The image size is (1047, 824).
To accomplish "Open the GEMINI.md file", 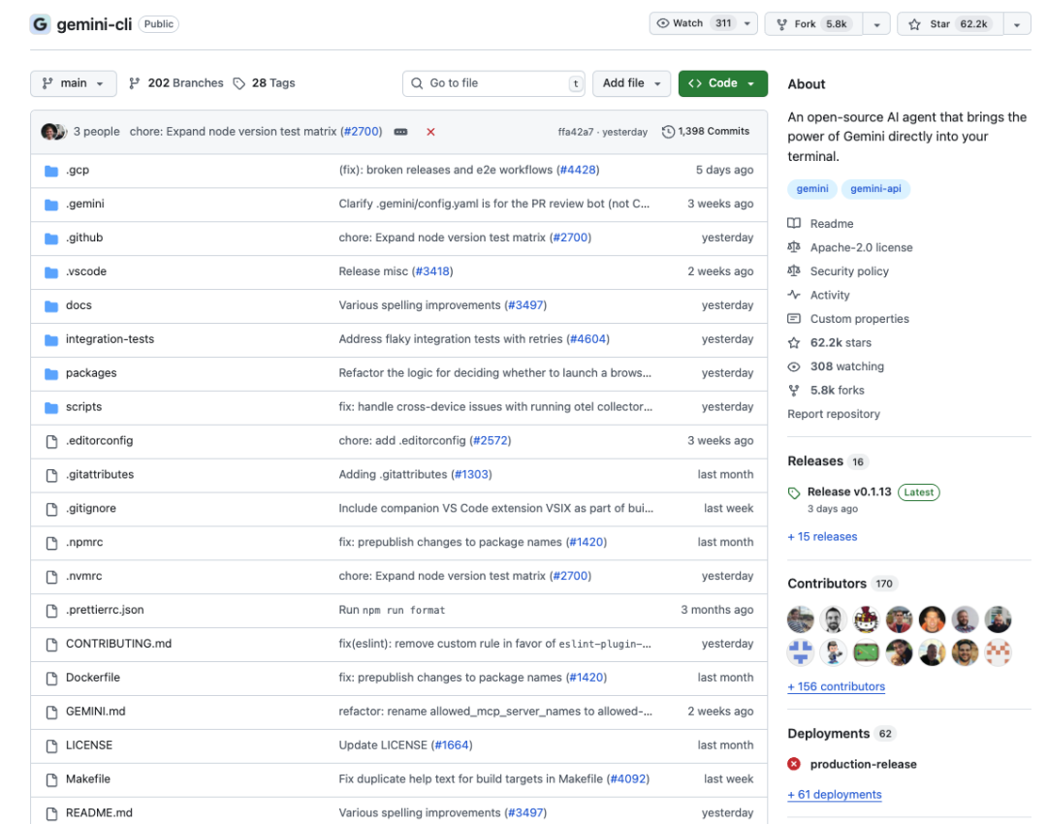I will point(95,712).
